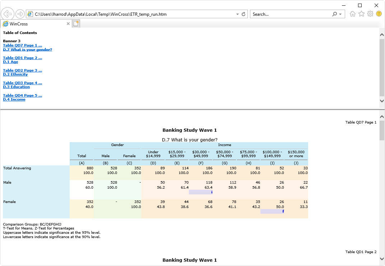Follow the D.7 What is your gender? link
The width and height of the screenshot is (385, 266).
click(x=28, y=49)
